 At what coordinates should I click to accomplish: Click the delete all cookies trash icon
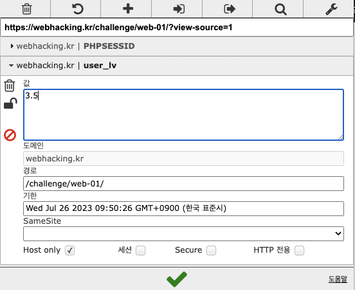(x=26, y=9)
